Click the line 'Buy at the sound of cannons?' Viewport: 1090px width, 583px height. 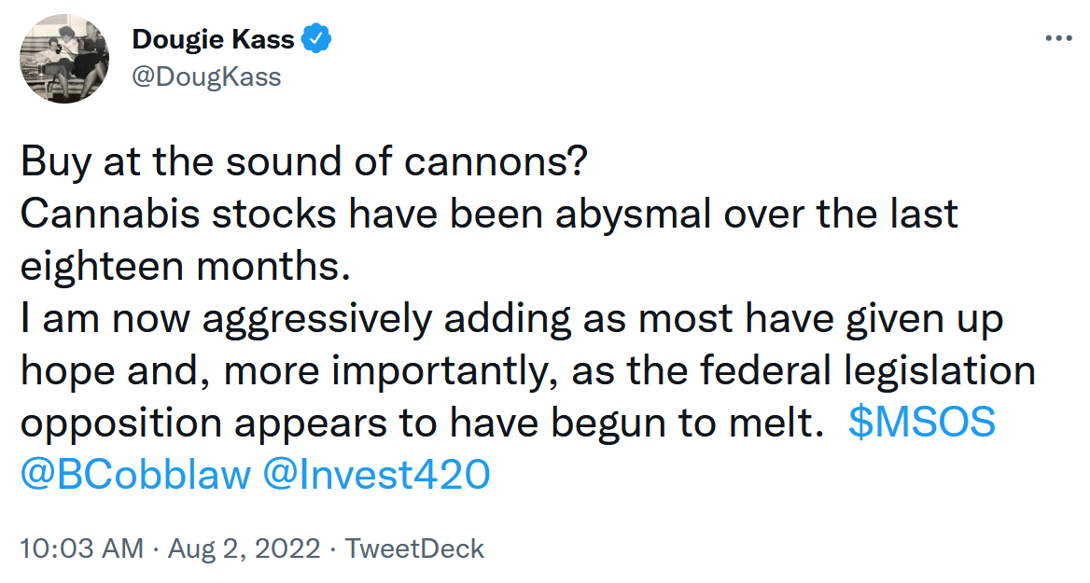point(304,162)
